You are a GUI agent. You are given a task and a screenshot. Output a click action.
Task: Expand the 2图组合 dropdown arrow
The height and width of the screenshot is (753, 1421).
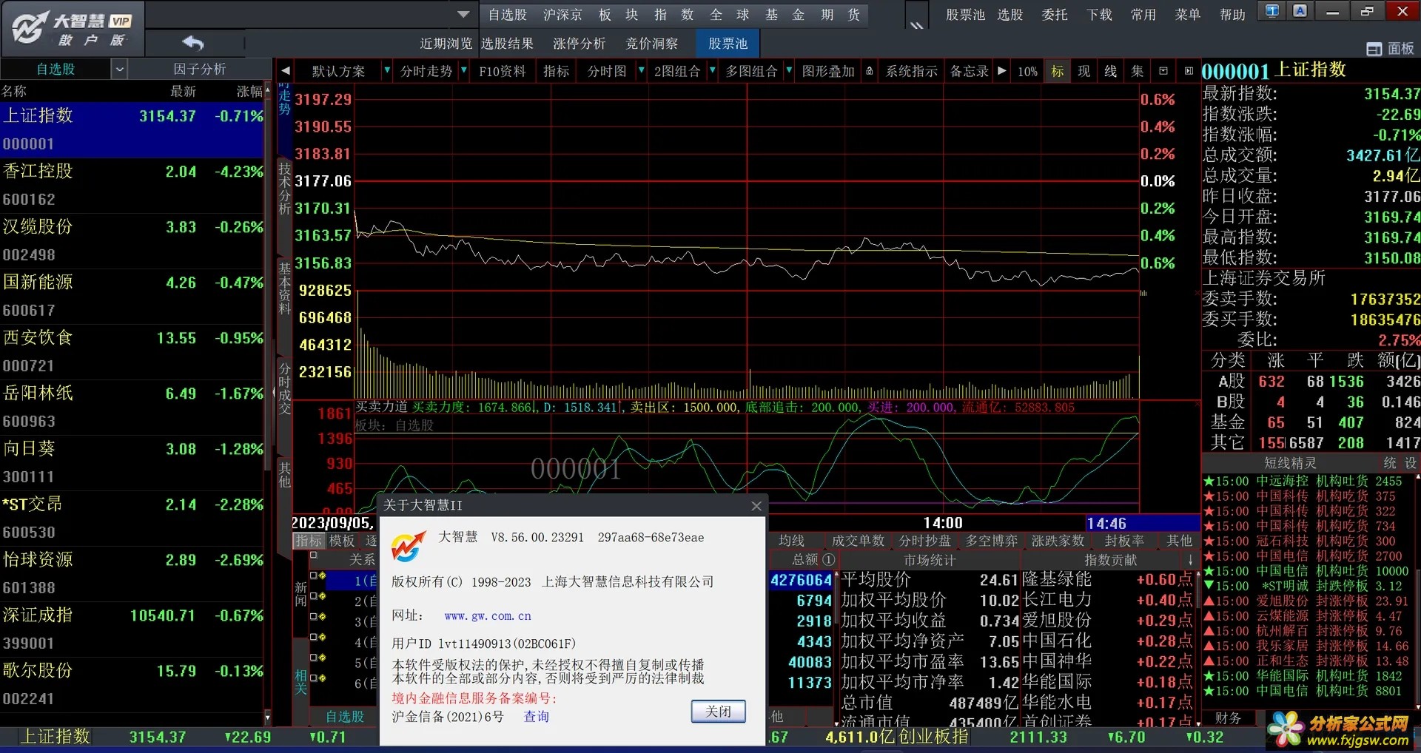pyautogui.click(x=712, y=70)
